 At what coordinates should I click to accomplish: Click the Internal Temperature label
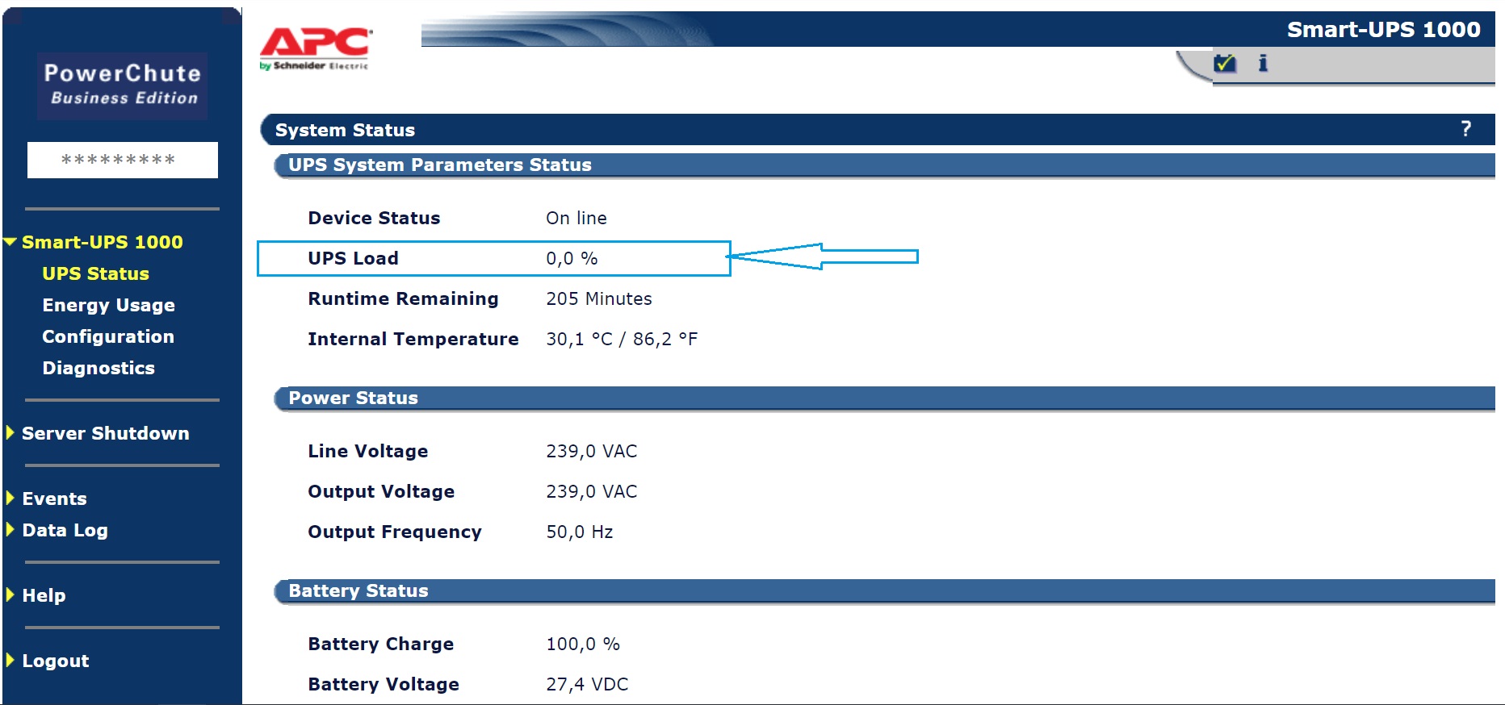413,339
